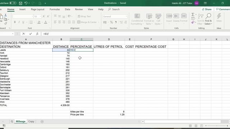Open the Undo history dropdown arrow
Image resolution: width=230 pixels, height=129 pixels.
(x=29, y=3)
